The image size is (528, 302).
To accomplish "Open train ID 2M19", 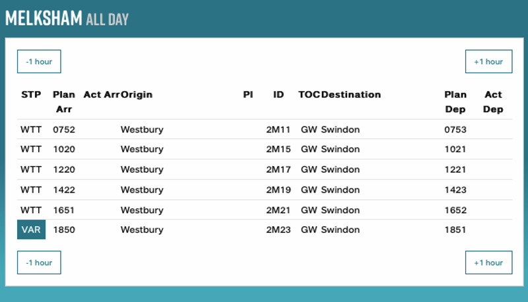I will click(x=279, y=190).
